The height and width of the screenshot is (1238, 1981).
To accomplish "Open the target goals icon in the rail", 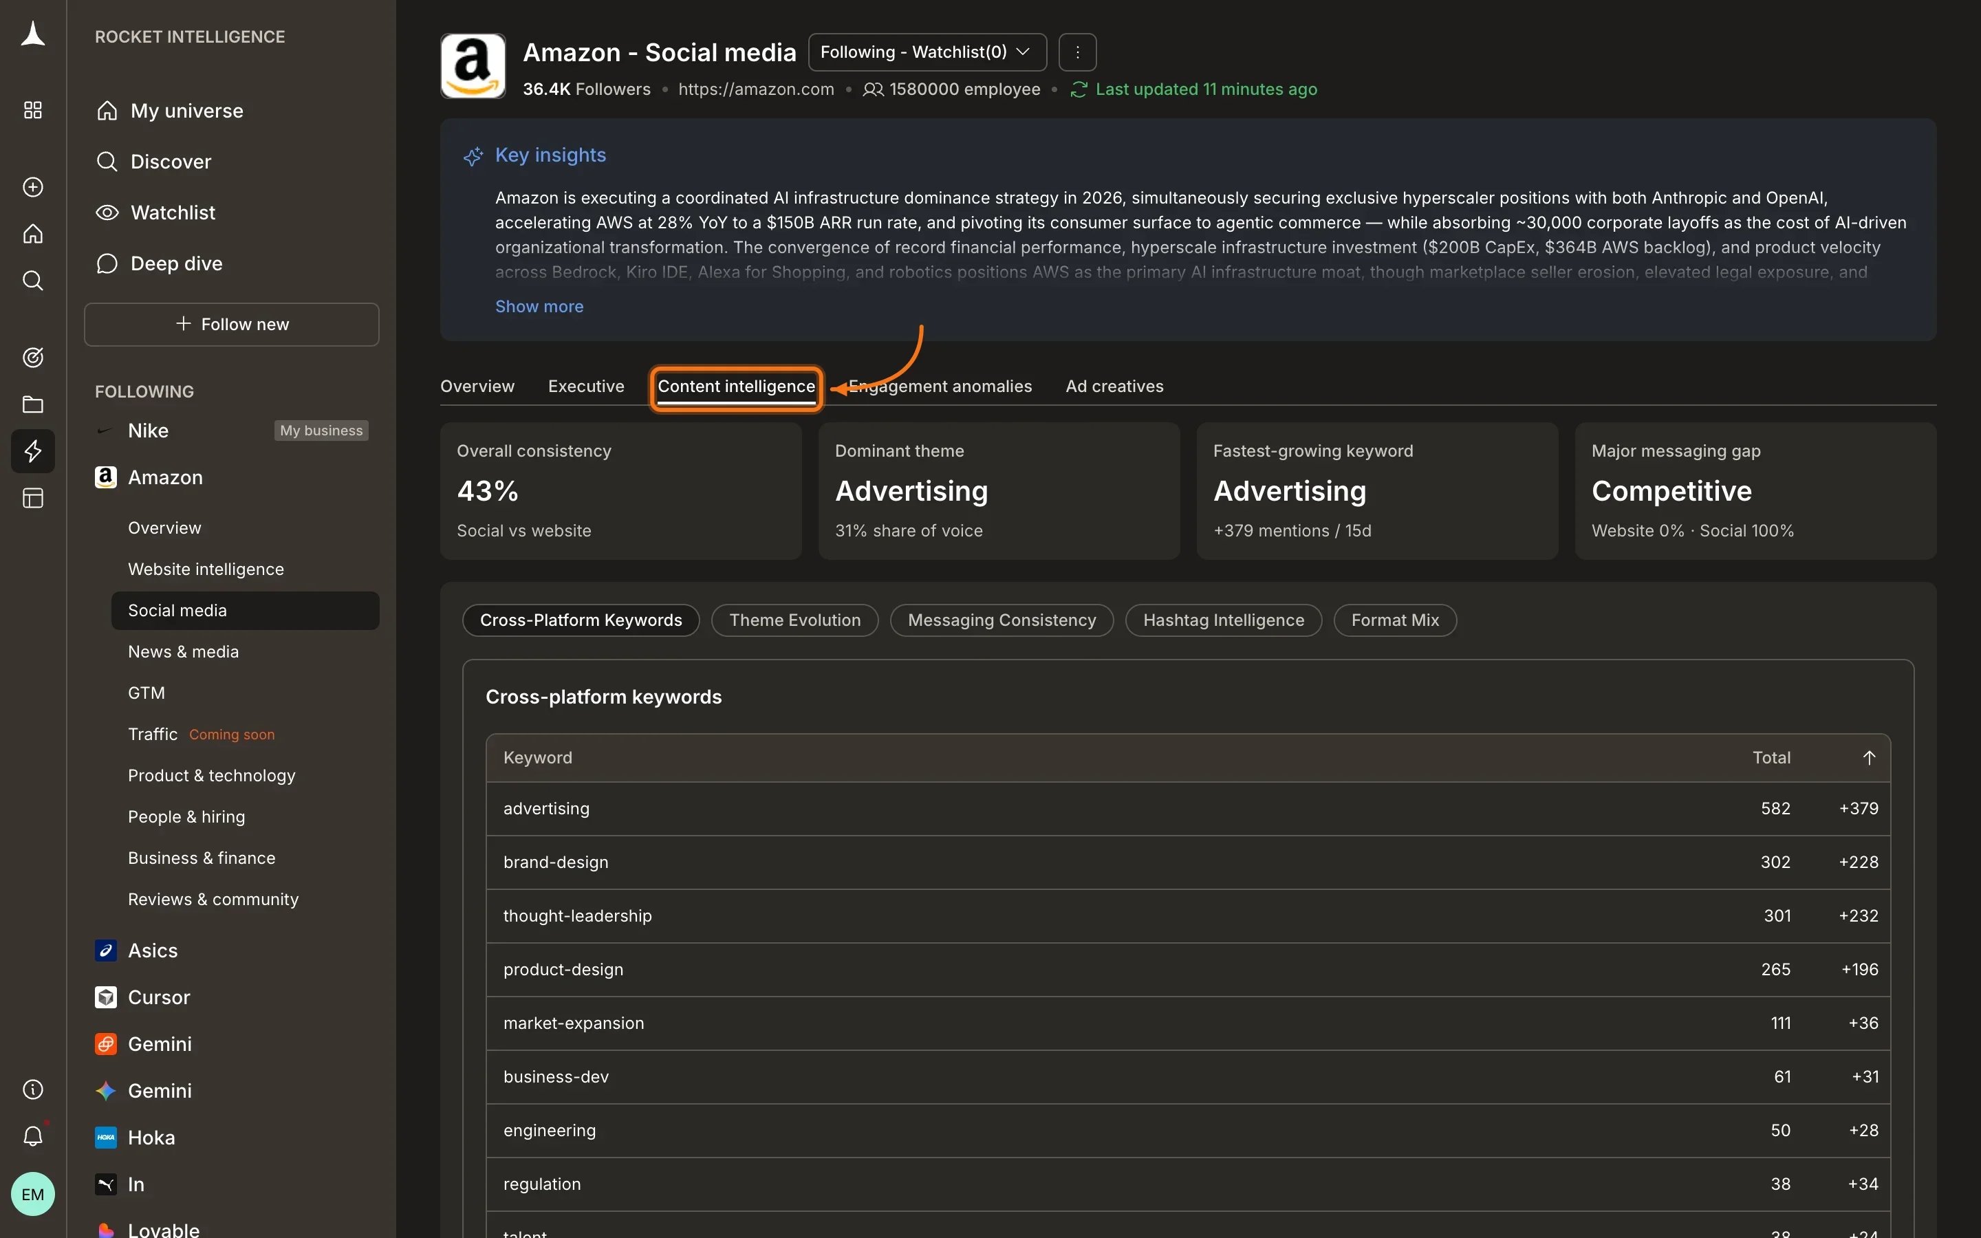I will point(33,357).
